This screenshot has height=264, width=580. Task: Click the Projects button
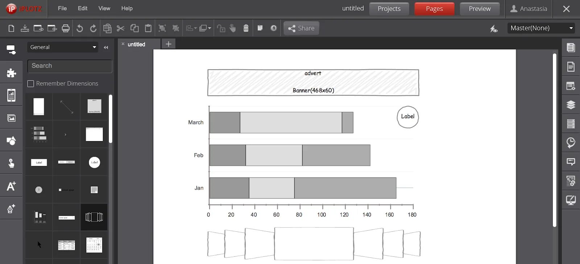(389, 9)
